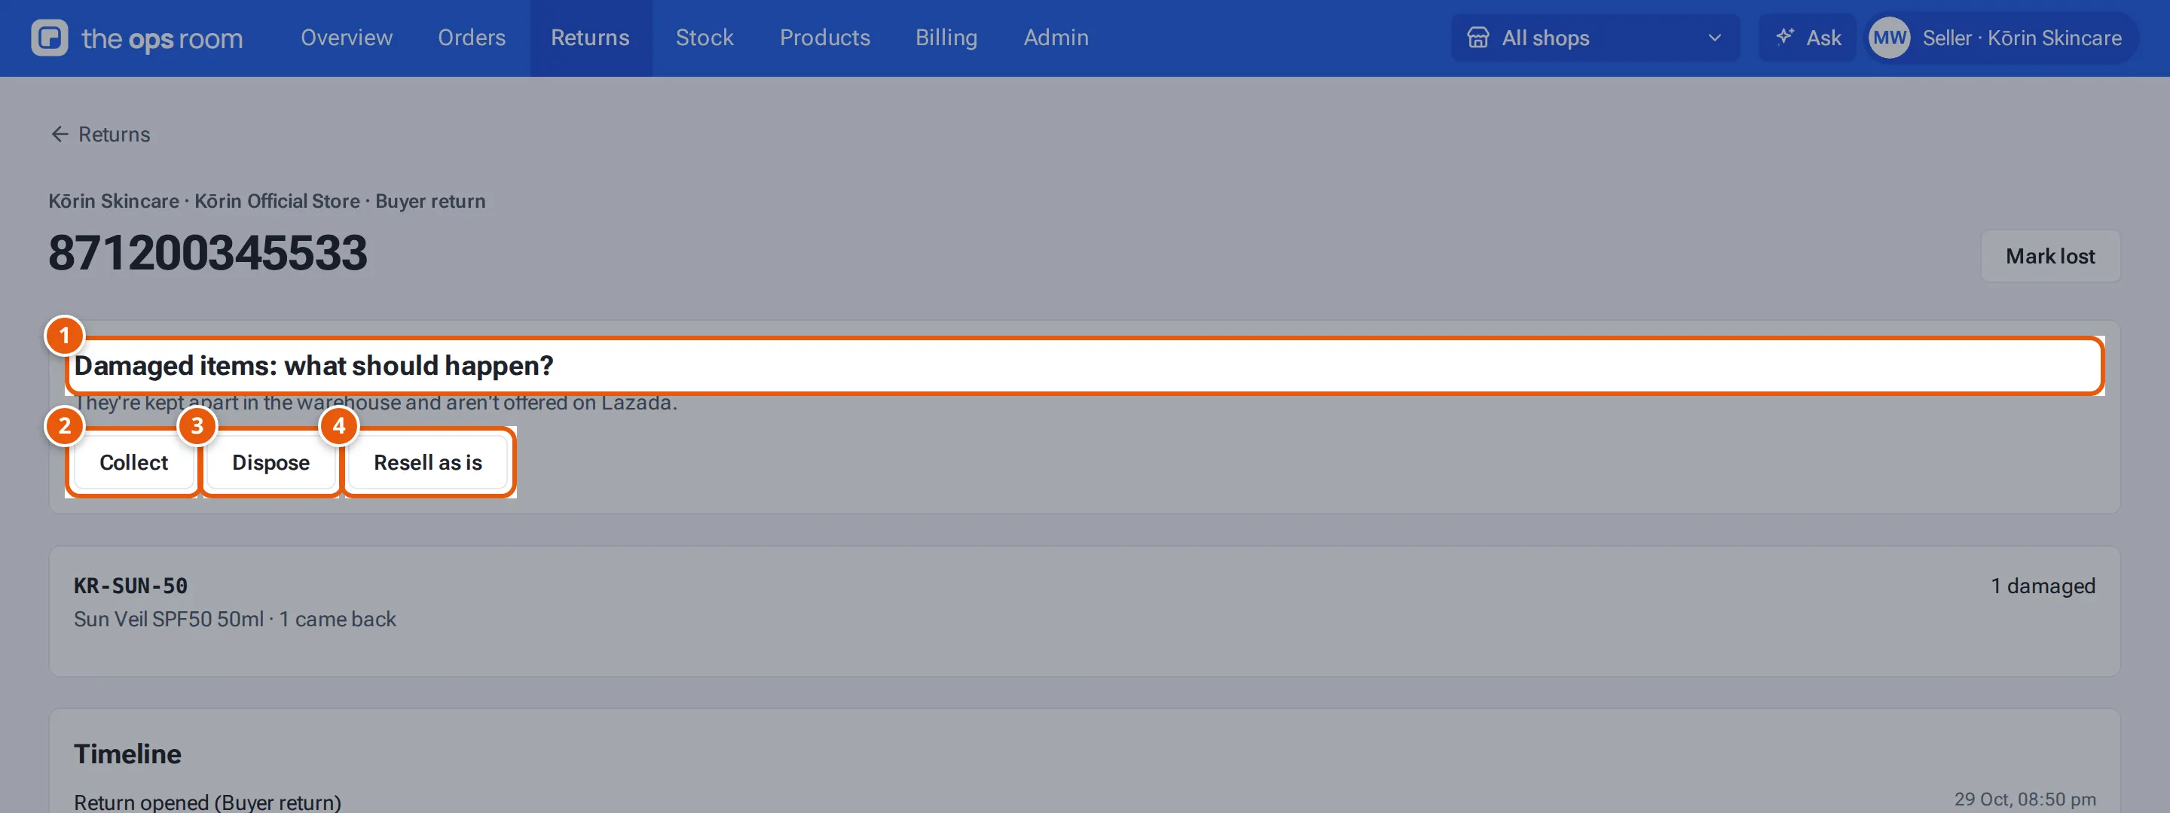Open the Overview tab
The width and height of the screenshot is (2170, 813).
pyautogui.click(x=347, y=38)
